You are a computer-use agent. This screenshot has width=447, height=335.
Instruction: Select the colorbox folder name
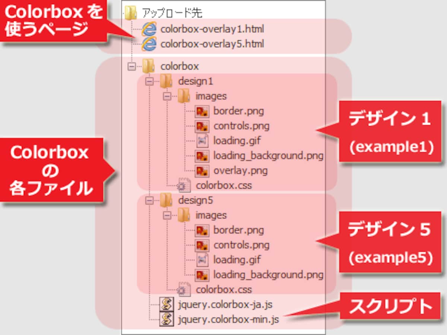tap(180, 66)
